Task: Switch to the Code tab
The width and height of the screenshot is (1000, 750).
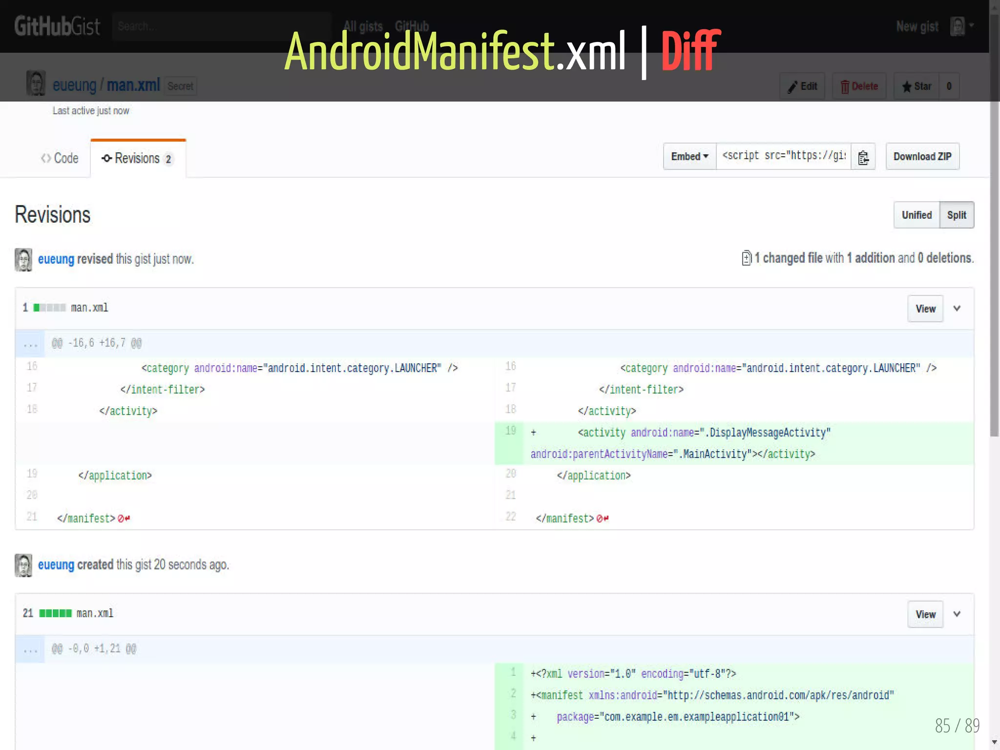Action: click(60, 158)
